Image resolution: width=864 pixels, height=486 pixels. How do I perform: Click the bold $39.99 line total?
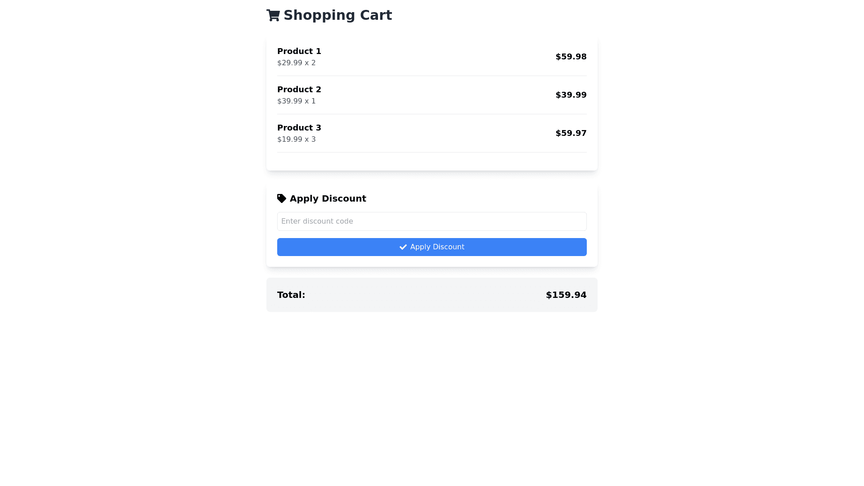point(571,95)
